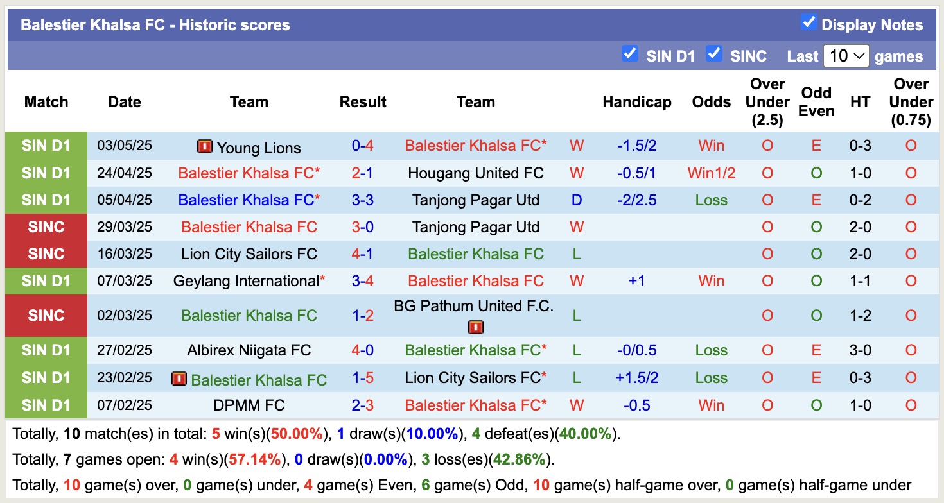Click the Win odds for the DPMM match
Screen dimensions: 944x503
(x=711, y=405)
